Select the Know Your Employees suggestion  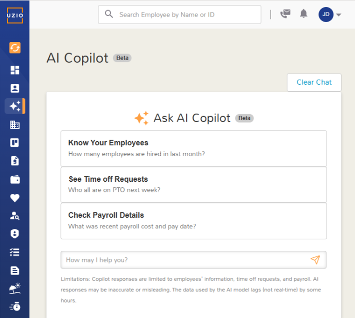[x=193, y=148]
